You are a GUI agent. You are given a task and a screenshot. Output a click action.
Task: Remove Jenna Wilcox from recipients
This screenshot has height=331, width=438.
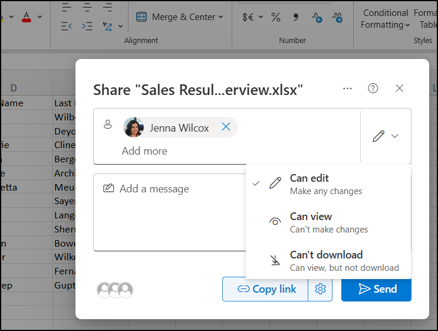pos(226,127)
